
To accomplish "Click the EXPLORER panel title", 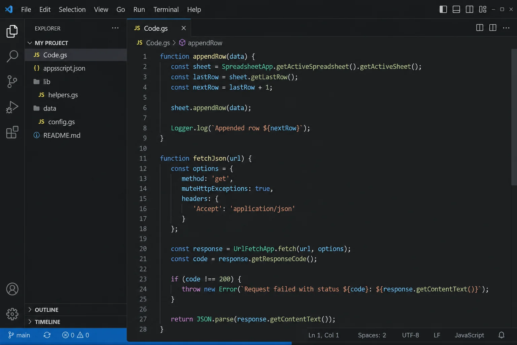I will (x=47, y=28).
